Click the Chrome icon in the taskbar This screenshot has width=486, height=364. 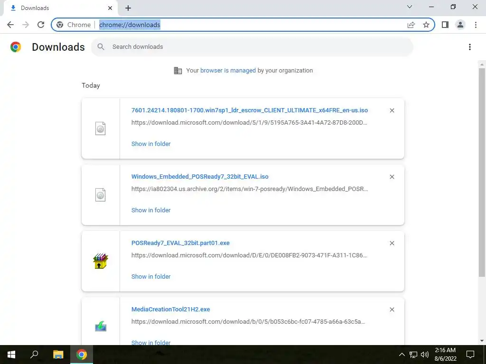[x=82, y=355]
